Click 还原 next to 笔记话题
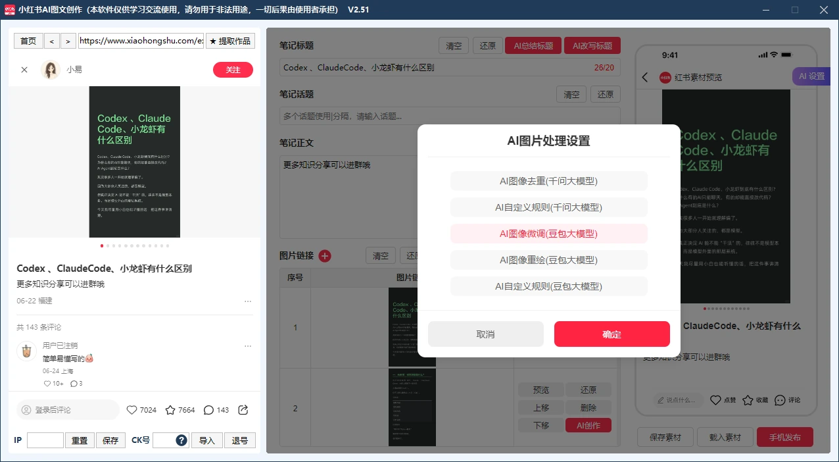This screenshot has width=839, height=462. pos(606,94)
